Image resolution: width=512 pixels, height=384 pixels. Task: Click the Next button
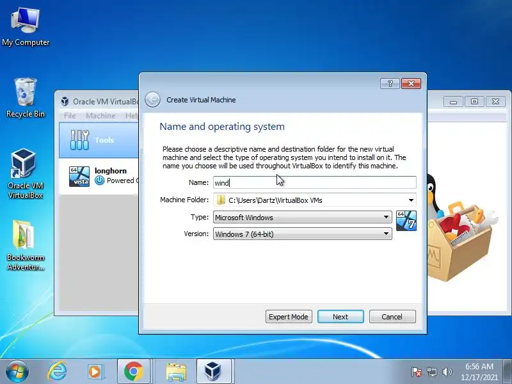[x=340, y=317]
